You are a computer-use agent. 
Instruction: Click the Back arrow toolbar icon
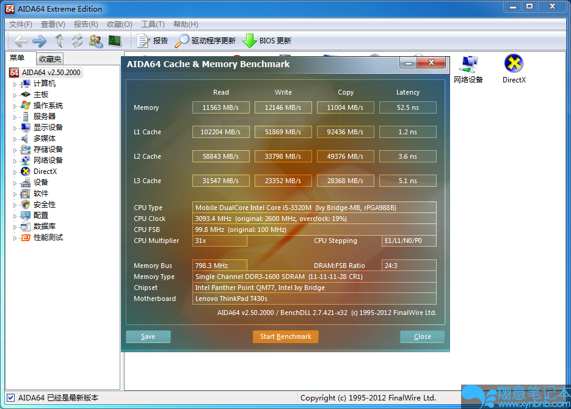21,41
